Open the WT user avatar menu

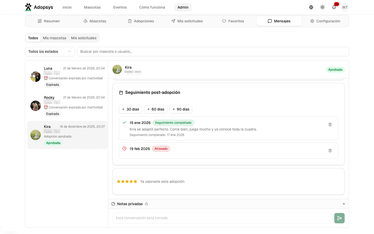point(345,7)
